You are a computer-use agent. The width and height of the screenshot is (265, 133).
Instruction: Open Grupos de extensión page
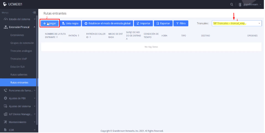pyautogui.click(x=22, y=43)
